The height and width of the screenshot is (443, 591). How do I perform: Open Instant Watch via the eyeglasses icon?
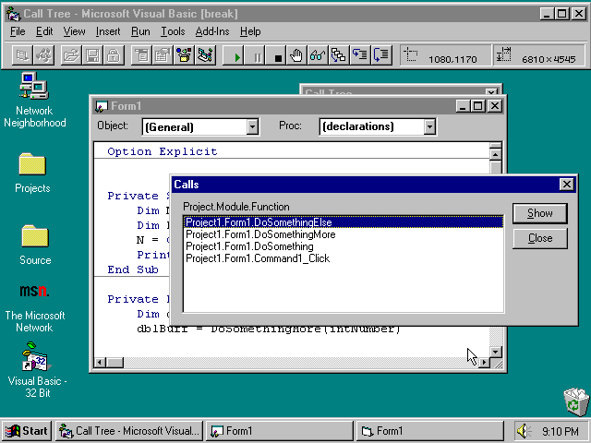(317, 55)
